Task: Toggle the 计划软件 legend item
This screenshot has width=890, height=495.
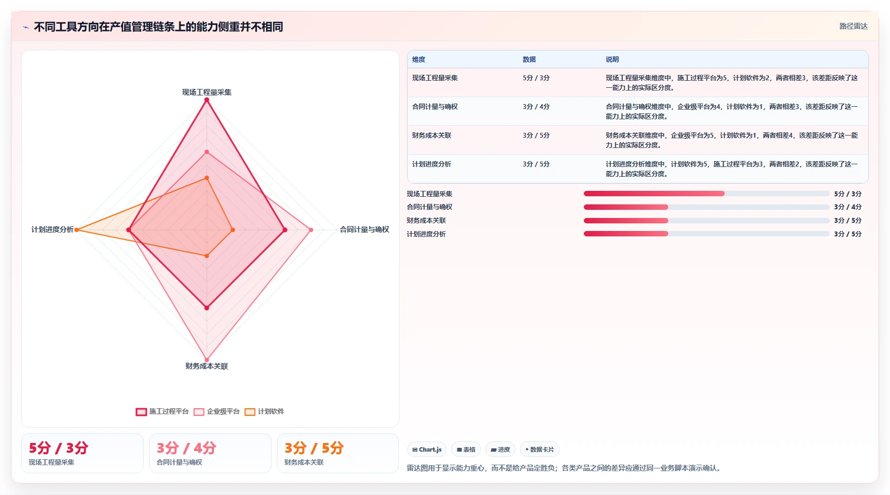Action: click(264, 412)
